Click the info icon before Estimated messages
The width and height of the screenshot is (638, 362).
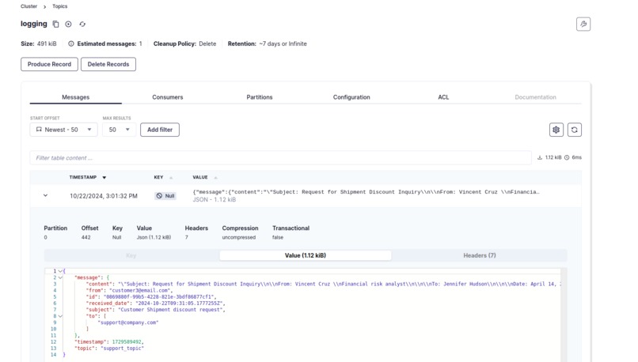(71, 43)
